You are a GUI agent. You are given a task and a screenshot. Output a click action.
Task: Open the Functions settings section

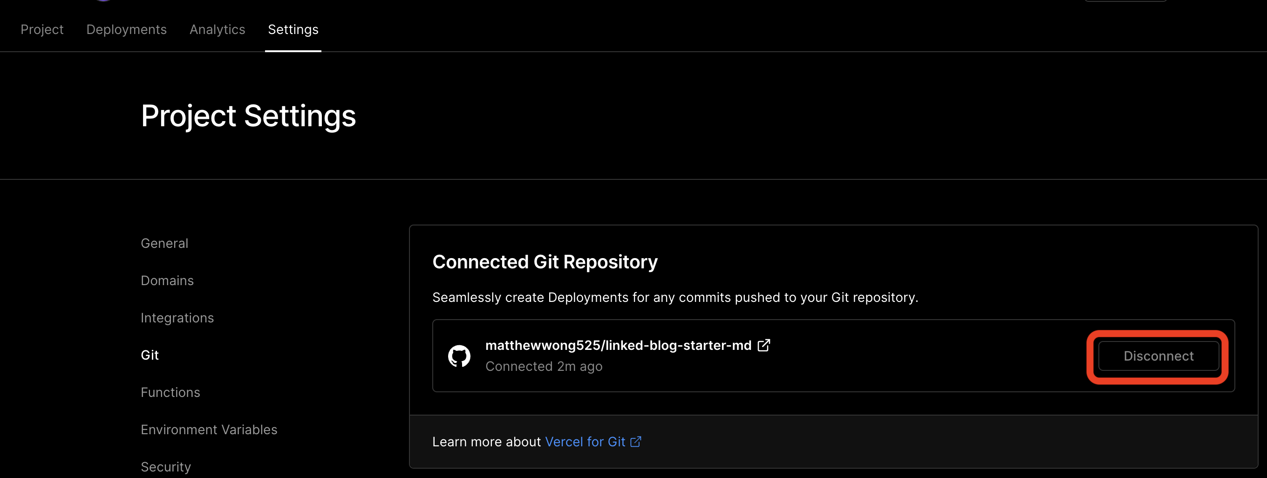170,392
